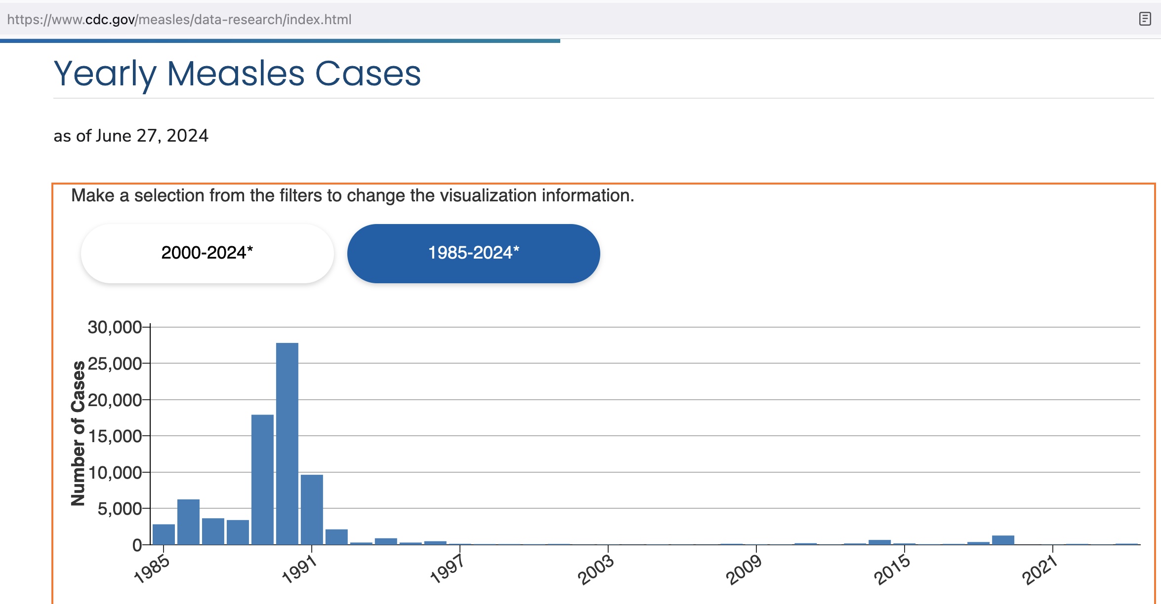Click the "Yearly Measles Cases" heading
Image resolution: width=1161 pixels, height=604 pixels.
click(237, 74)
